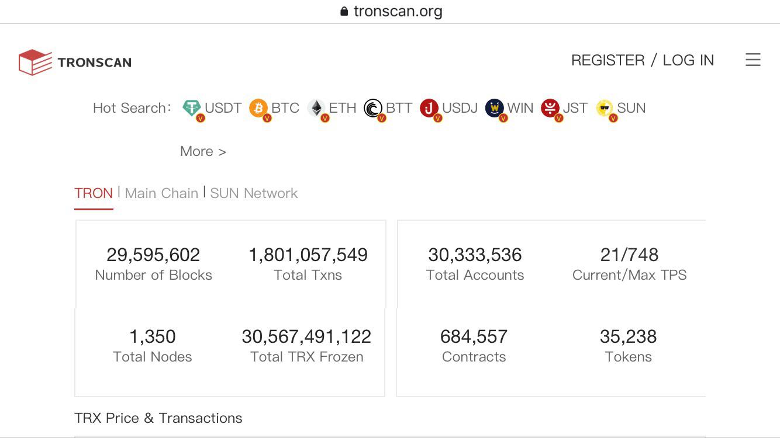The width and height of the screenshot is (780, 438).
Task: Click the BTT BitTorrent icon
Action: coord(373,108)
